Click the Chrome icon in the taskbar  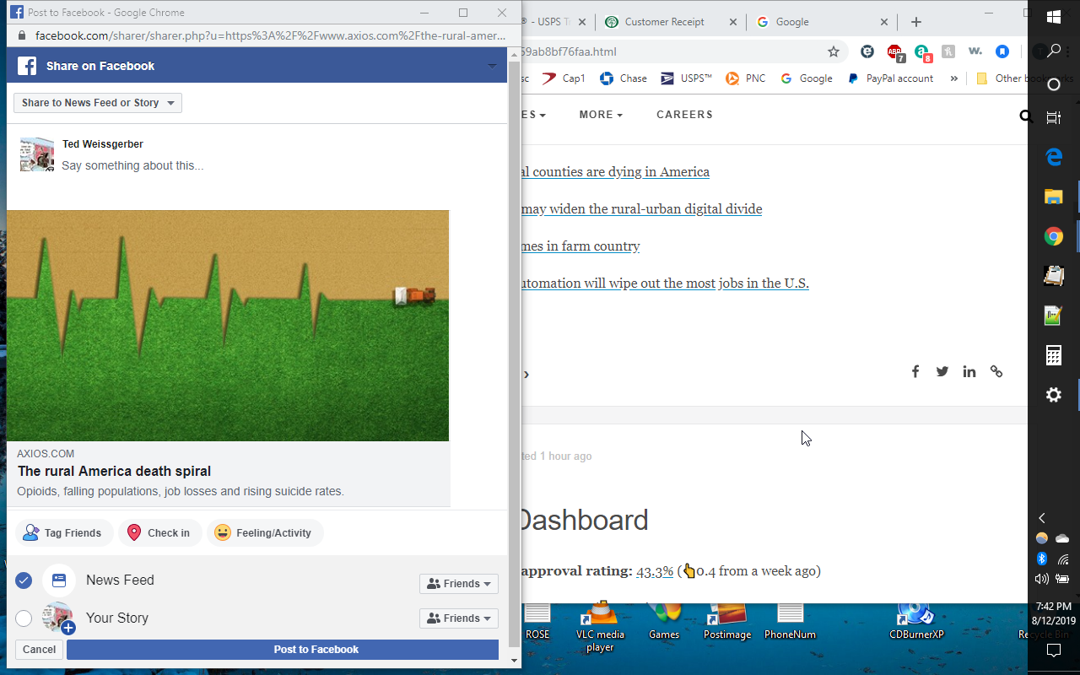point(1054,236)
